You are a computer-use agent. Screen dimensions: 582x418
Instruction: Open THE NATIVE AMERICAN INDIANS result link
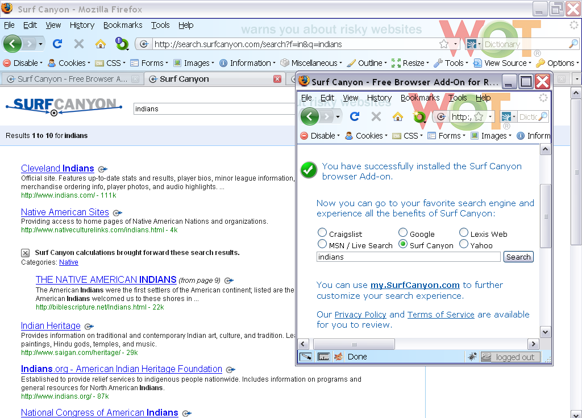(106, 279)
